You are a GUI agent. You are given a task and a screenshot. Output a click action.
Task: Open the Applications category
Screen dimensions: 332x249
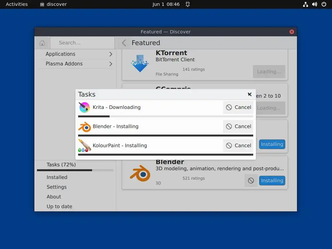pyautogui.click(x=75, y=54)
